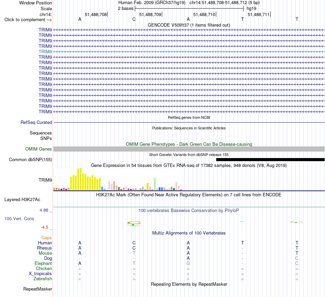Image resolution: width=325 pixels, height=297 pixels.
Task: Click the 4.88 PhyloP upper scale value
Action: click(x=44, y=210)
